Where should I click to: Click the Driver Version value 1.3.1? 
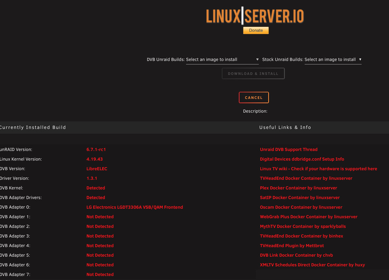[x=92, y=178]
